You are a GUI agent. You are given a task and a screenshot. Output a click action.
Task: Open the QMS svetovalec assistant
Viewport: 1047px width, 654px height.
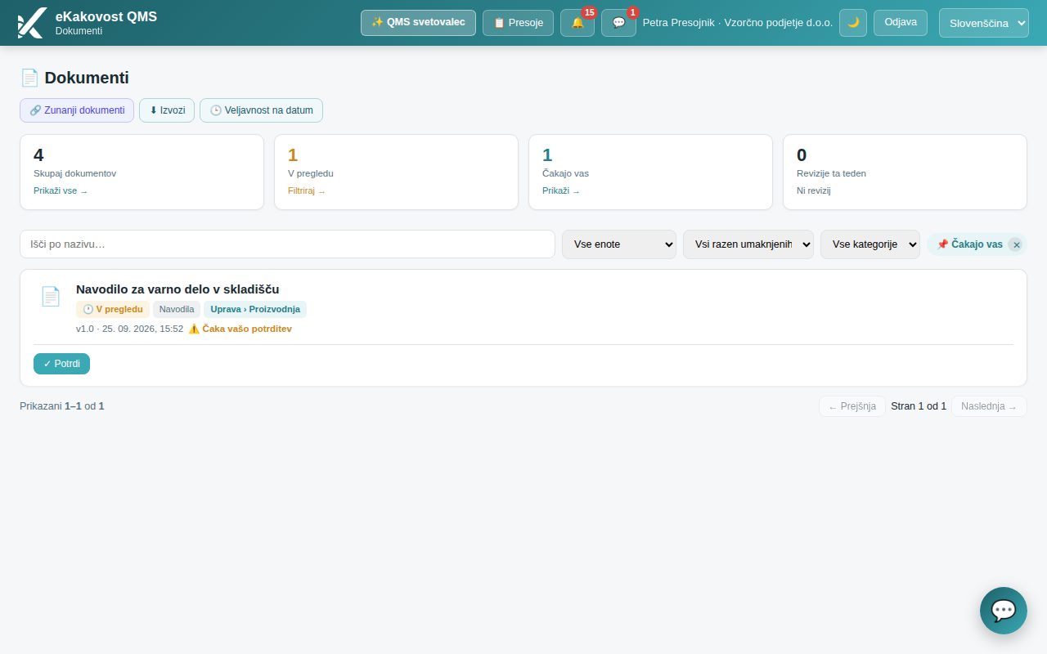pos(418,23)
